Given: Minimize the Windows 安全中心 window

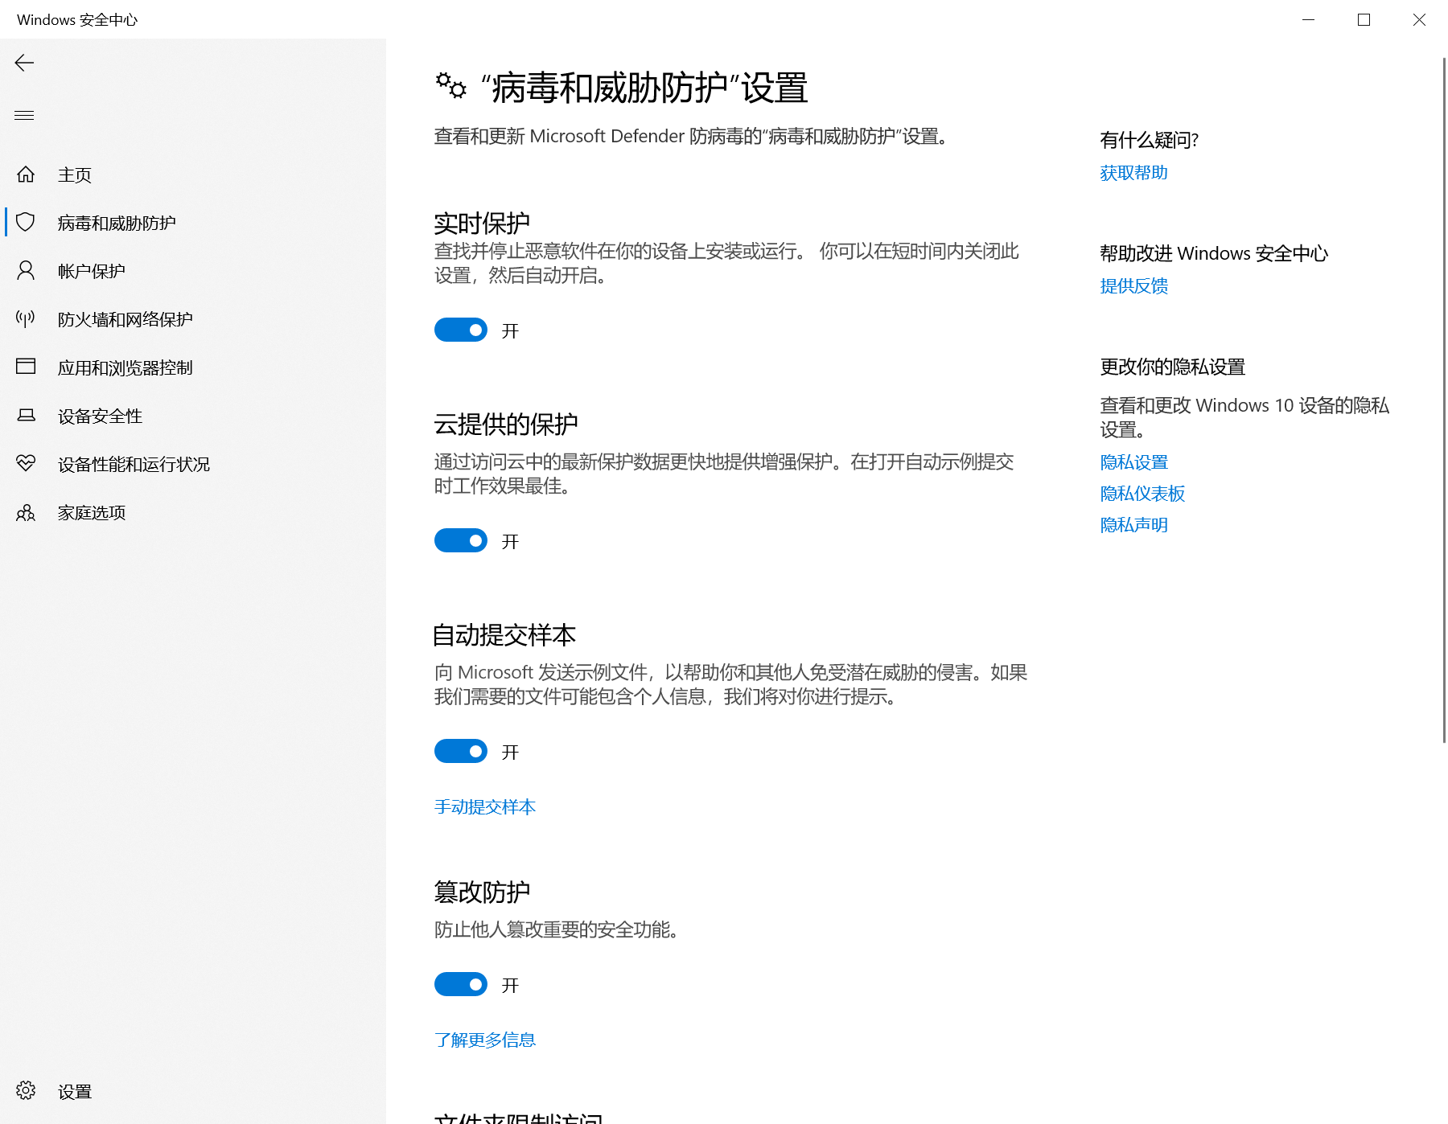Looking at the screenshot, I should coord(1309,19).
